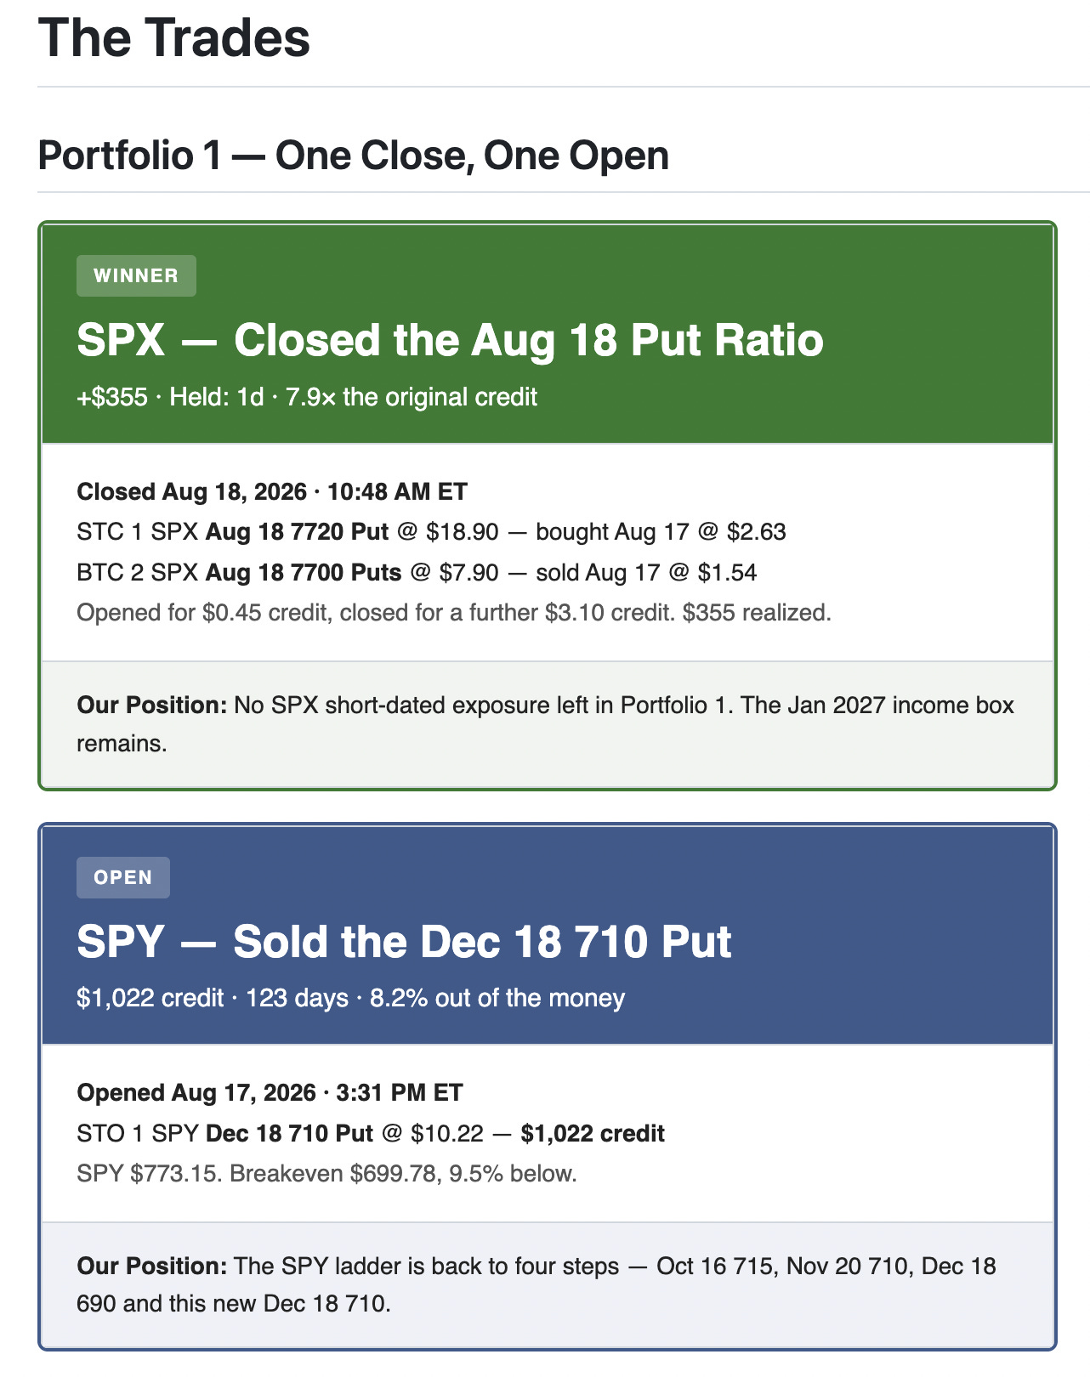Click the "SPY — Sold the Dec 18 710 Put" title
This screenshot has height=1377, width=1090.
coord(404,942)
